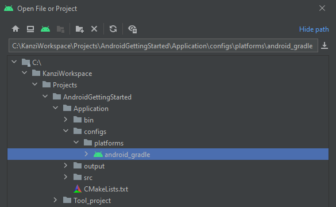Toggle show hidden files and directories icon

coord(133,29)
